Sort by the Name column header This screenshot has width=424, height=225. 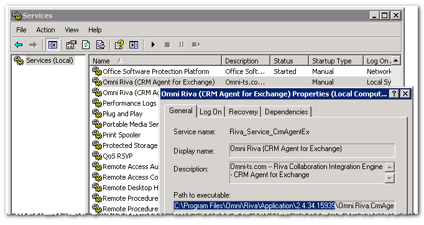pos(155,61)
